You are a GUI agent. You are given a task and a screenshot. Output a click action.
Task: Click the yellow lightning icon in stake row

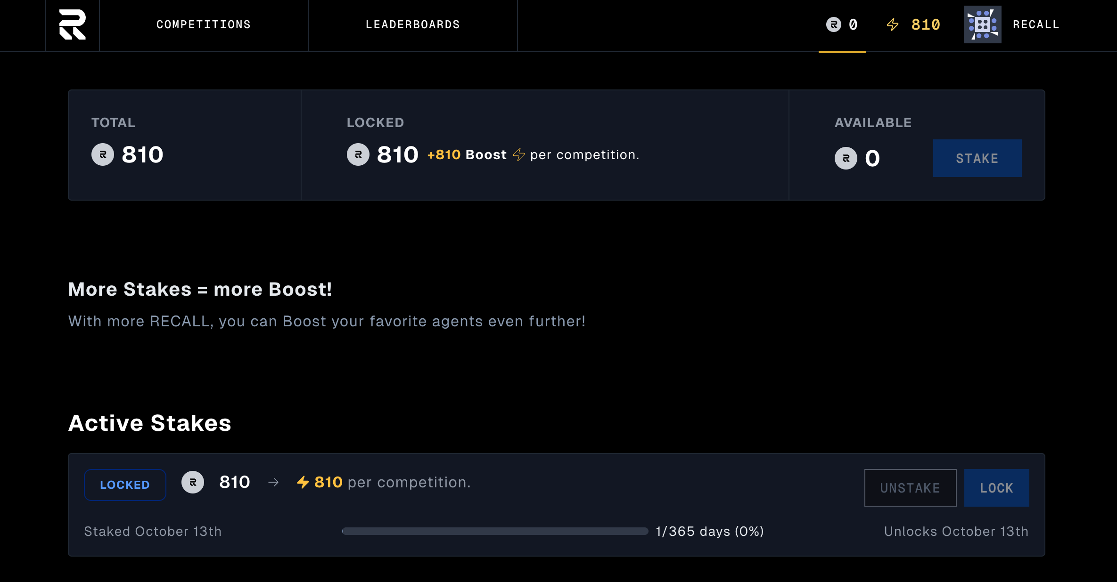click(303, 482)
